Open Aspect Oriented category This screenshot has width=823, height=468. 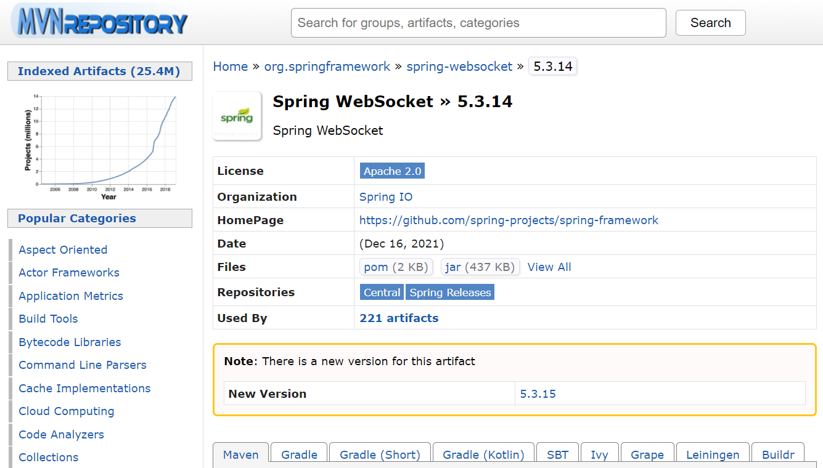pos(63,250)
